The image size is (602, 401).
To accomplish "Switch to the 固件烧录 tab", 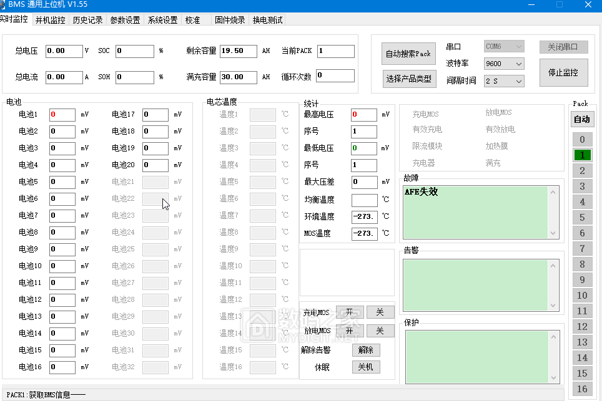I will coord(230,20).
